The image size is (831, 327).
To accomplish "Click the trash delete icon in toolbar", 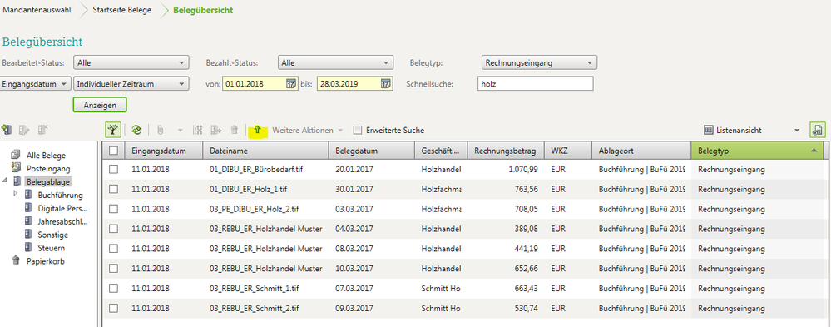I will [x=235, y=130].
